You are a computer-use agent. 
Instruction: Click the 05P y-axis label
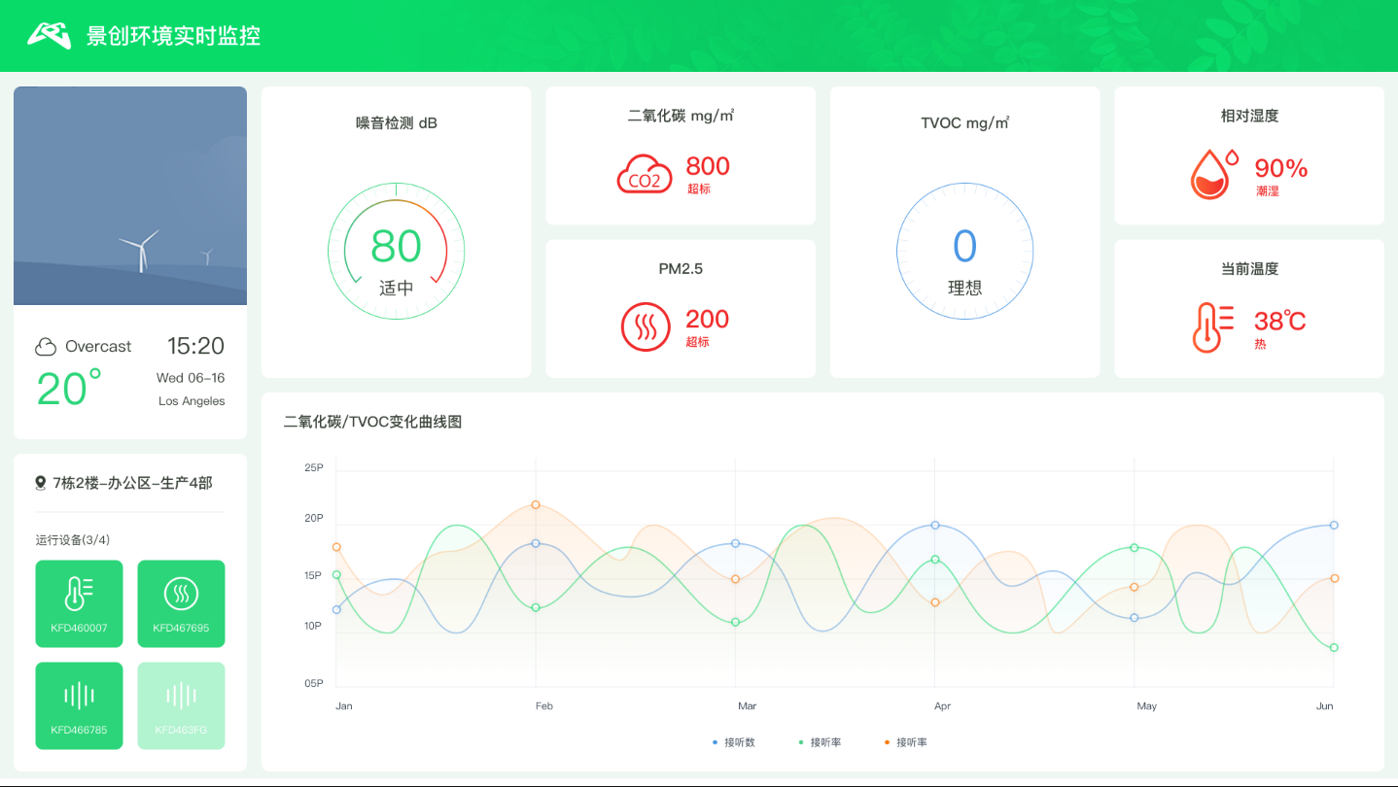click(x=313, y=683)
